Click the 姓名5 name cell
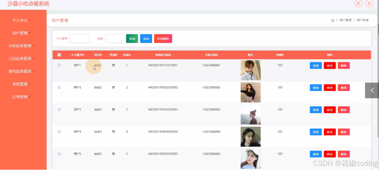The width and height of the screenshot is (379, 170). click(98, 154)
